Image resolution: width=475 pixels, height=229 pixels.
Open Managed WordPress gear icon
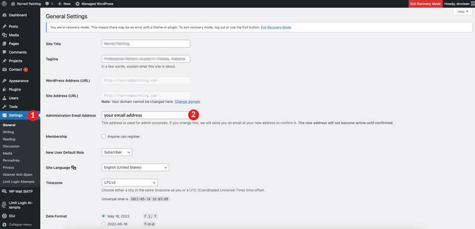78,4
